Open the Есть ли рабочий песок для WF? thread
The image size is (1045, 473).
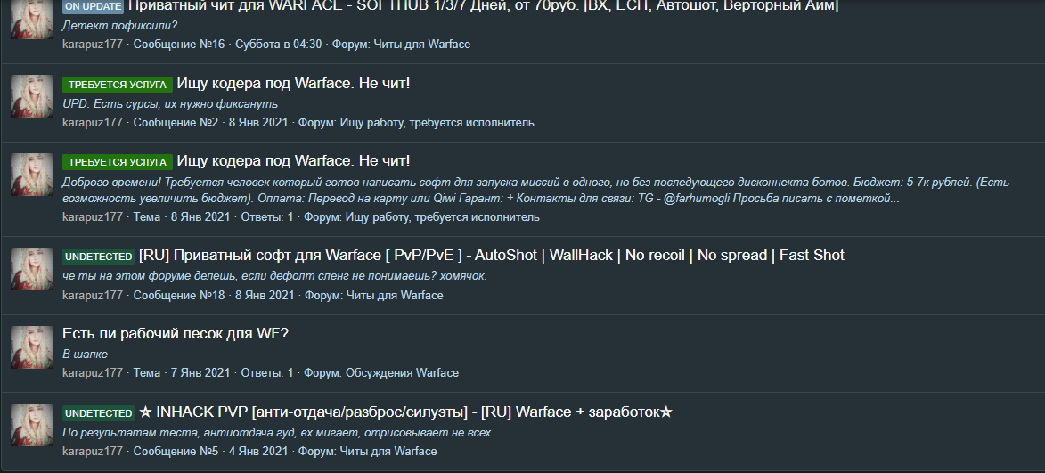[x=176, y=334]
